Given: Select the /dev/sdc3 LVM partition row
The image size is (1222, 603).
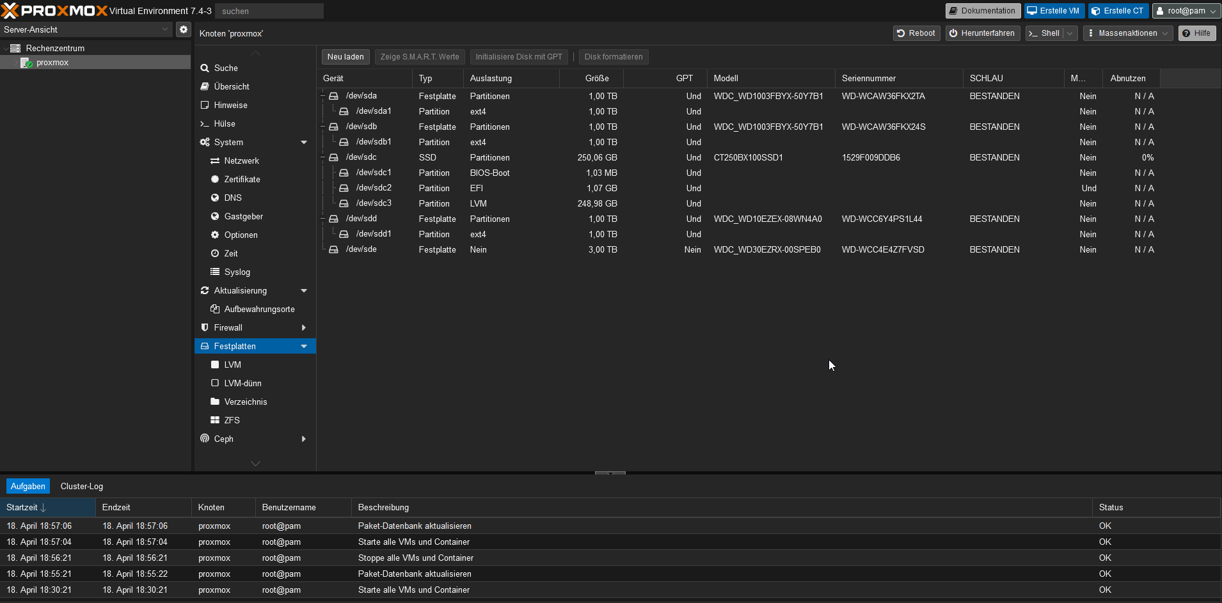Looking at the screenshot, I should (739, 203).
